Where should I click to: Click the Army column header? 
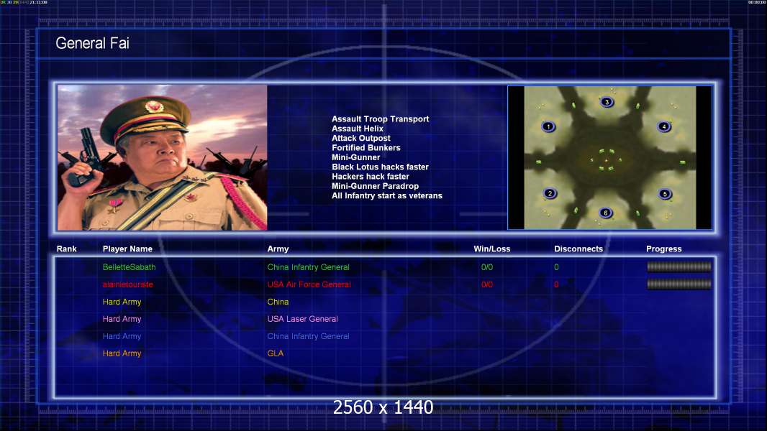[x=278, y=249]
